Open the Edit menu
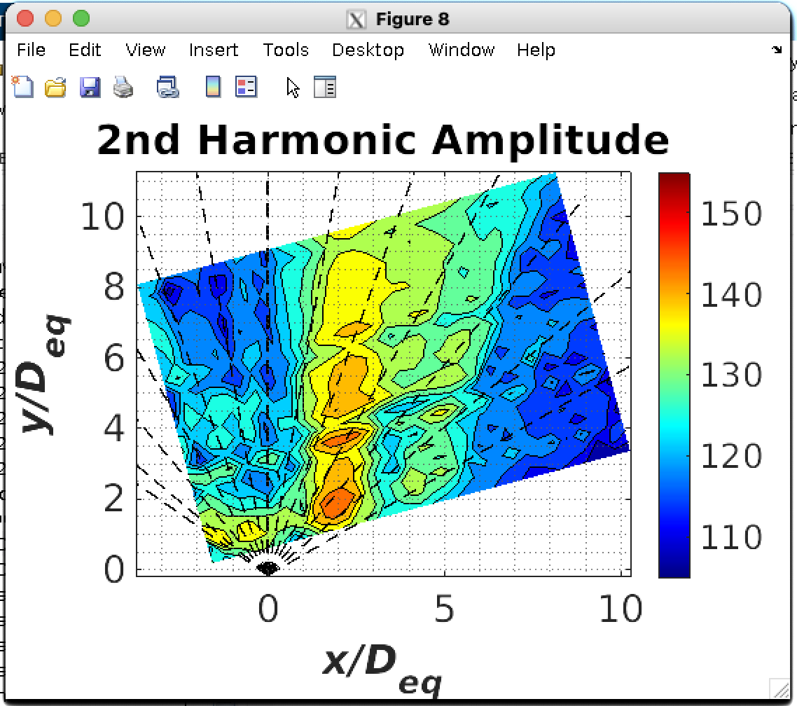The image size is (797, 706). pos(85,50)
